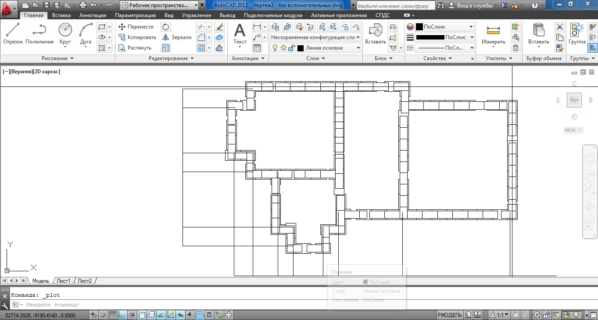This screenshot has height=320, width=598.
Task: Open the Вставка ribbon tab
Action: click(x=61, y=15)
